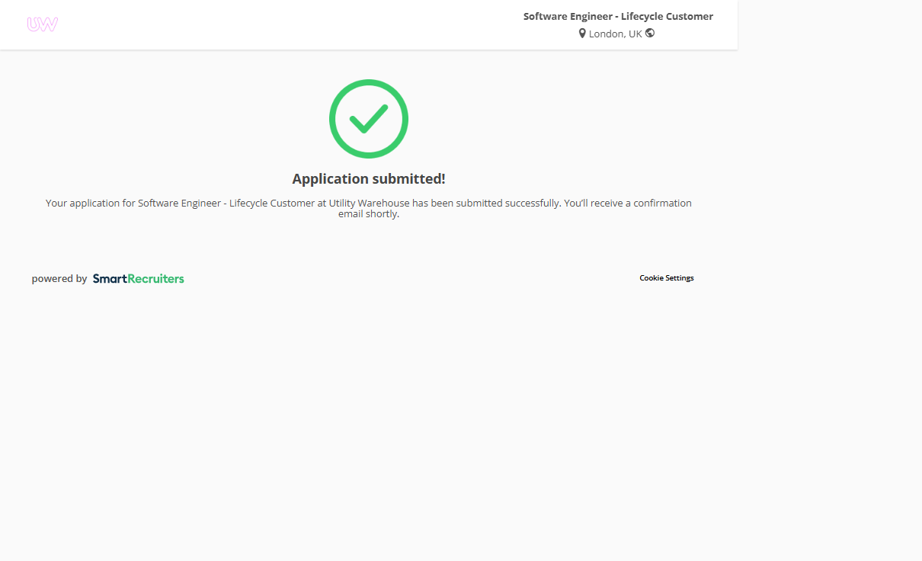This screenshot has width=922, height=561.
Task: Click the London, UK location text
Action: (615, 34)
